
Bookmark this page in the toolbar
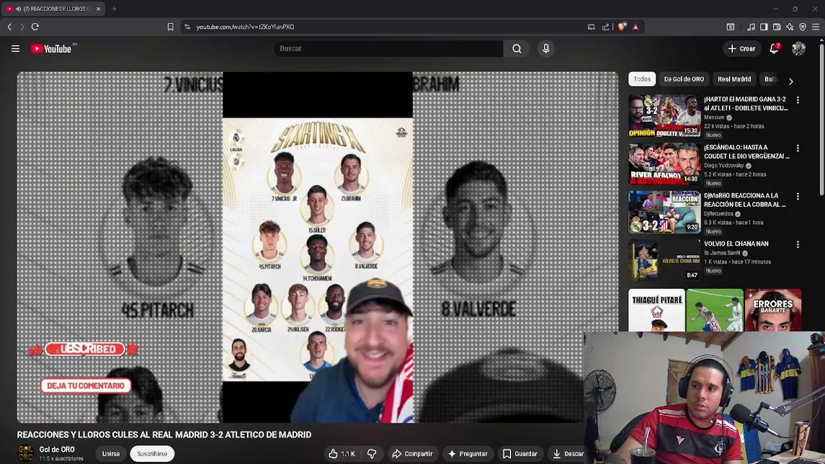170,26
